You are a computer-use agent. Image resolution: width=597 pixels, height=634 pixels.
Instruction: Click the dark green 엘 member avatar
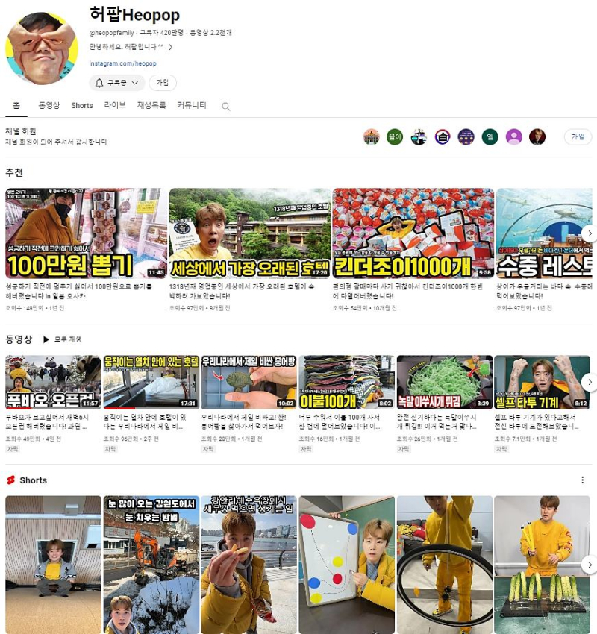tap(490, 137)
